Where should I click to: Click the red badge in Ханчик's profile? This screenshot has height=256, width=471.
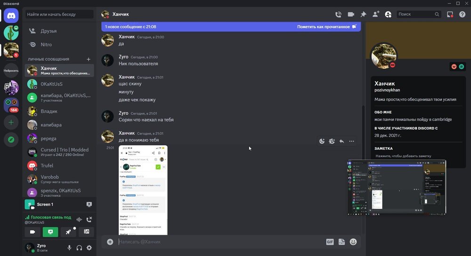coord(454,67)
